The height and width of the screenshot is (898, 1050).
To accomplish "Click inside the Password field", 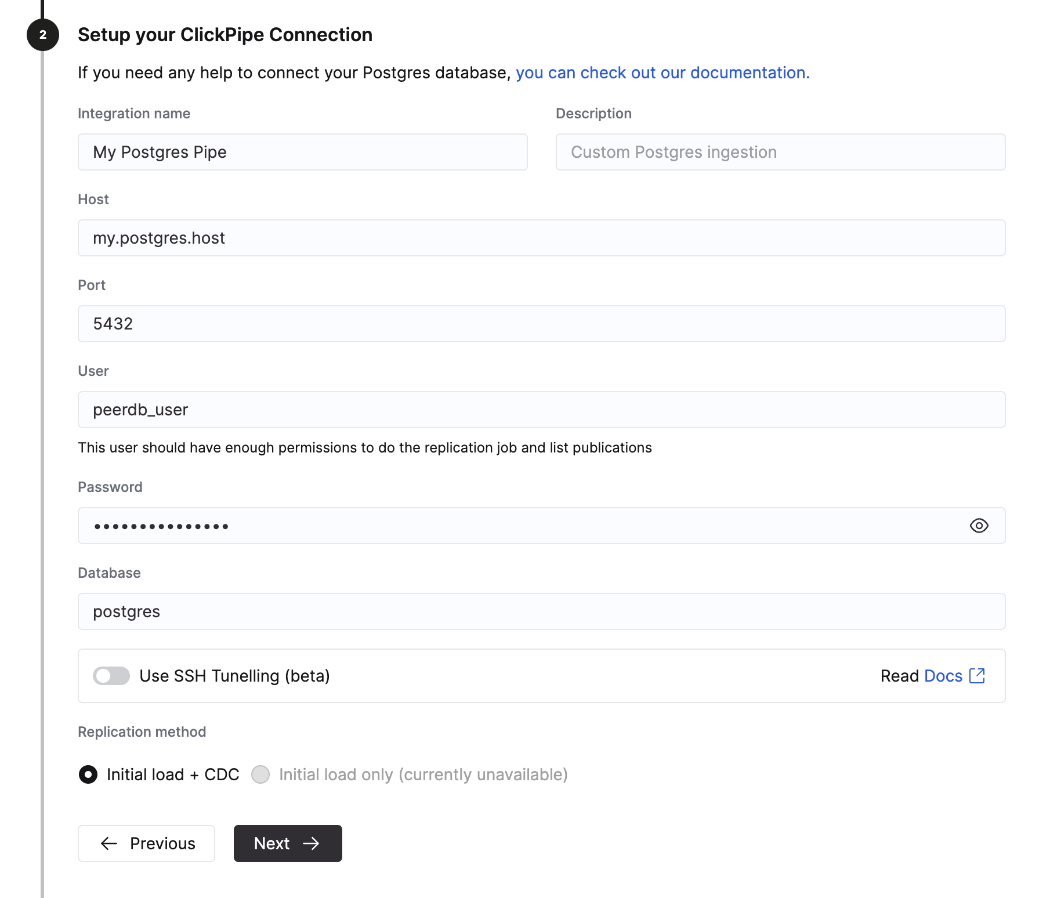I will point(522,526).
